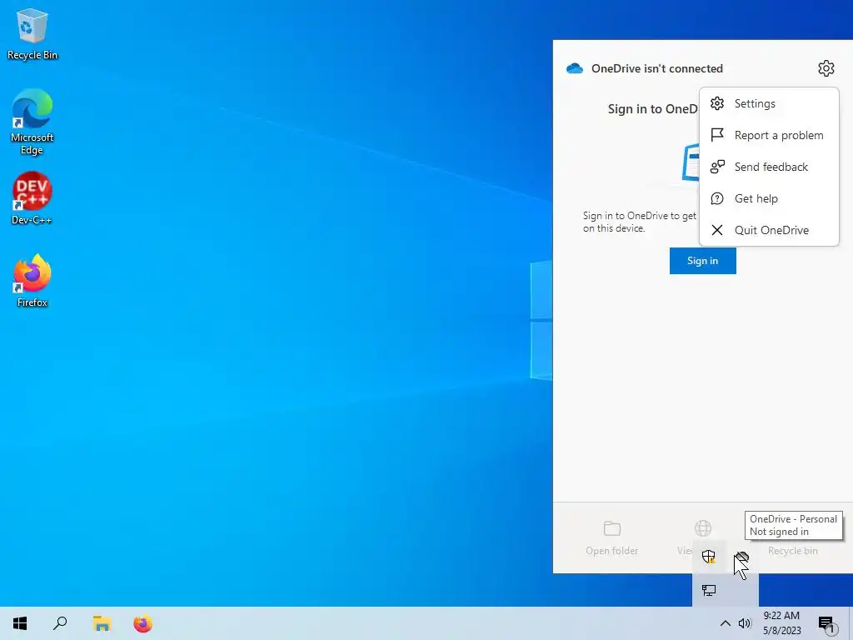Open the clock showing 9:22 AM

[x=781, y=623]
